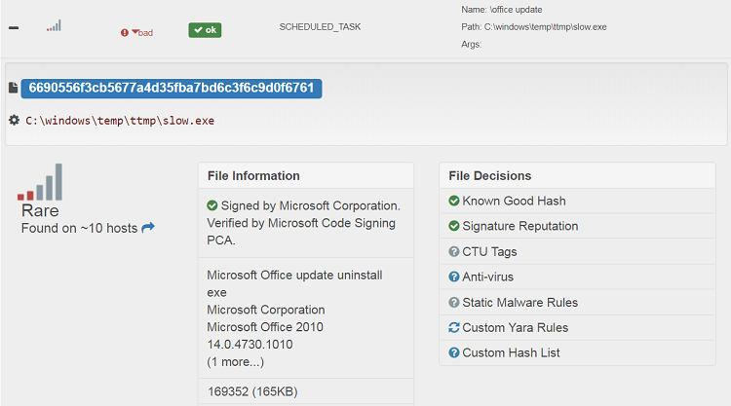Click the Static Malware Rules question icon

pyautogui.click(x=453, y=302)
